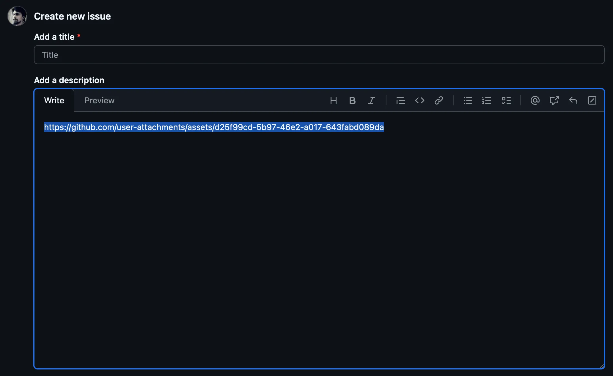Switch to the Preview tab

pyautogui.click(x=99, y=100)
